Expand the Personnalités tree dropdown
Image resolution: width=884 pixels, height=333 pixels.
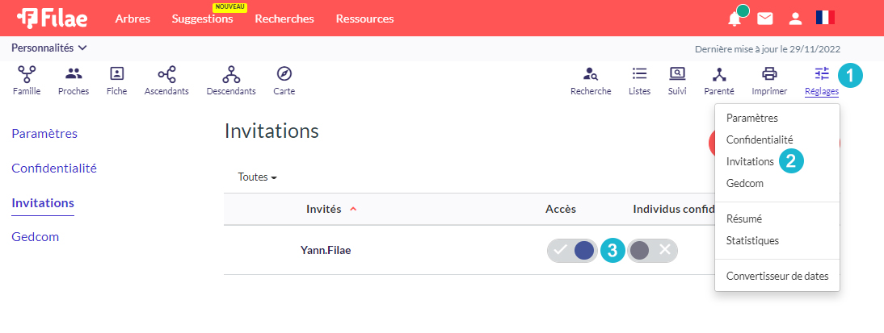tap(49, 48)
